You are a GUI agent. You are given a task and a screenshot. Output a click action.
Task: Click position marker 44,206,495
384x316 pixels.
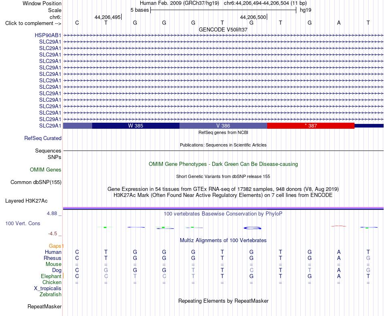click(x=108, y=17)
